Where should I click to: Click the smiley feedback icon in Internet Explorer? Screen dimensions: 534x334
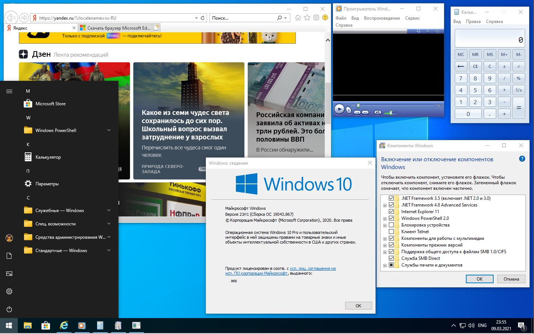pos(325,17)
